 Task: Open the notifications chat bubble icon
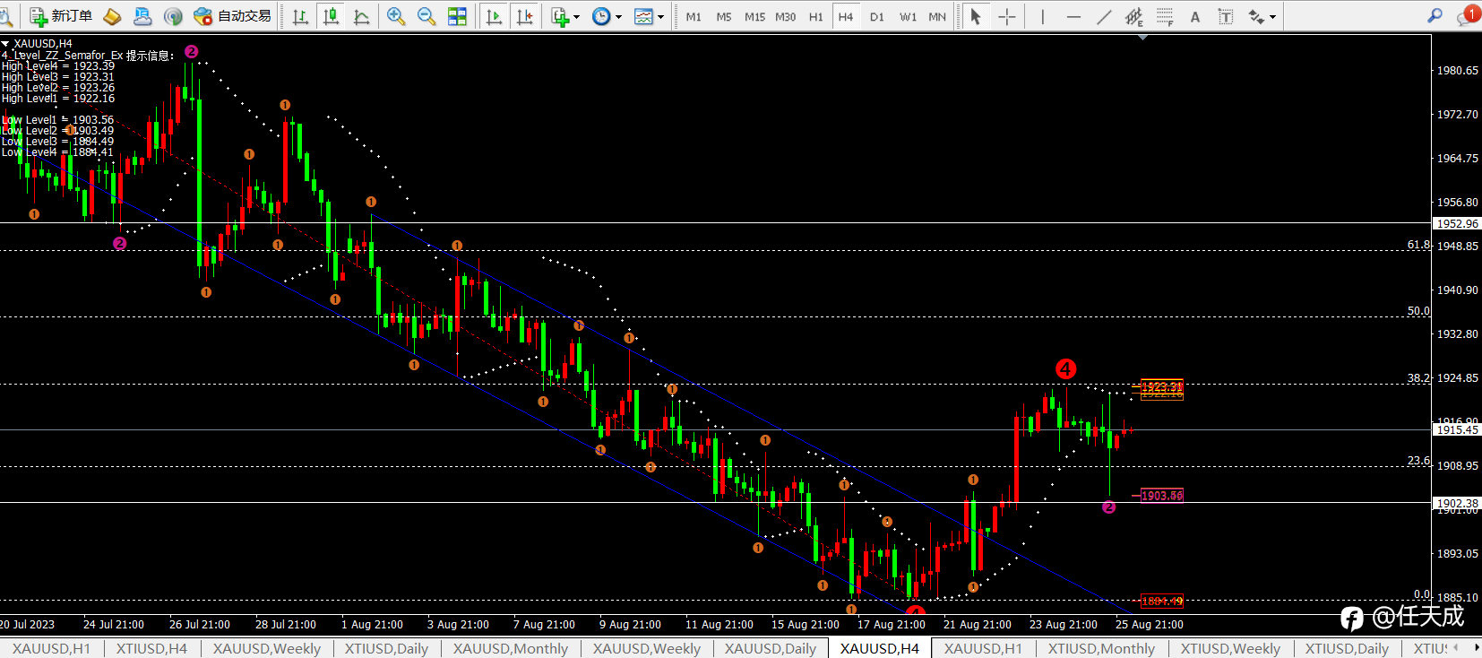click(x=1468, y=15)
